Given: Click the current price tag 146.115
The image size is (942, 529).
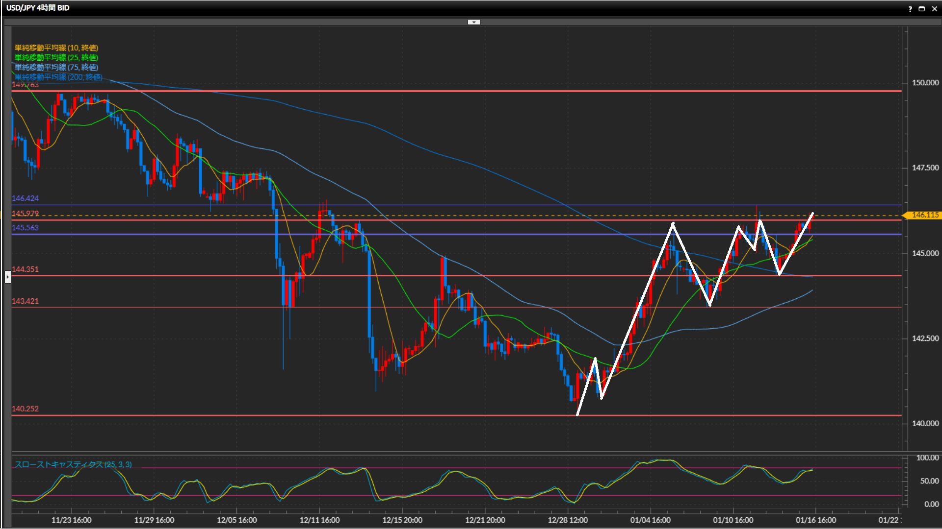Looking at the screenshot, I should [x=924, y=215].
